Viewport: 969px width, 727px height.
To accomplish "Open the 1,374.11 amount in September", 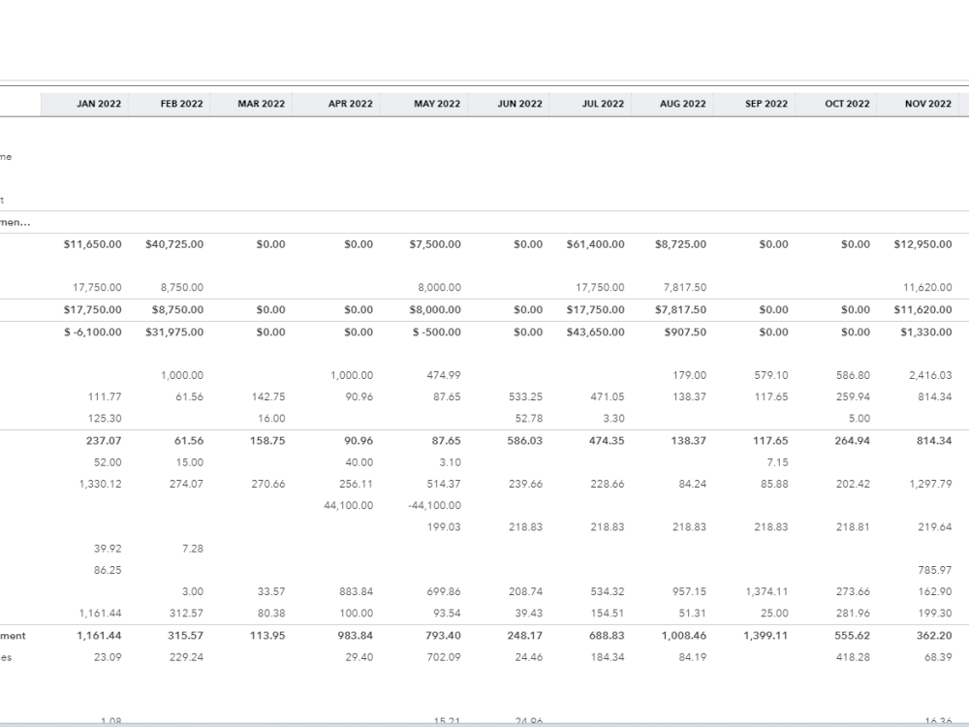I will tap(766, 591).
